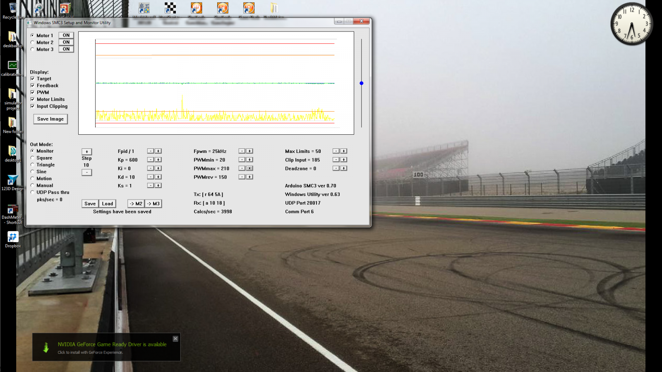Screen dimensions: 662x372
Task: Copy settings to Motor 3
Action: coord(153,204)
